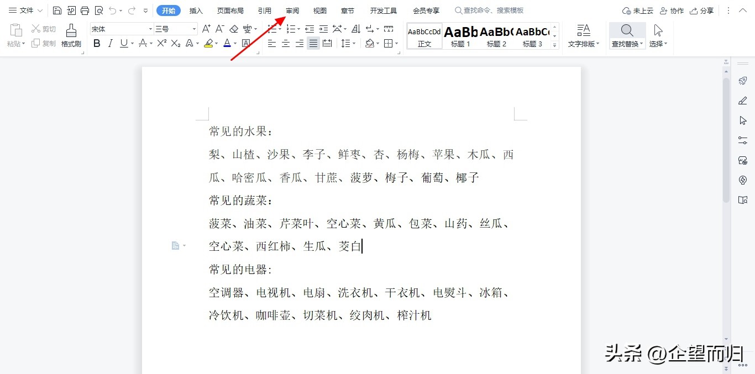Click the 粘贴 paste clipboard icon
Image resolution: width=755 pixels, height=374 pixels.
point(15,30)
